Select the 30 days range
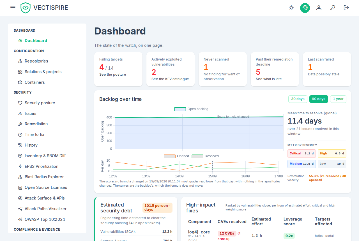Screen dimensions: 359x241 (x=298, y=99)
